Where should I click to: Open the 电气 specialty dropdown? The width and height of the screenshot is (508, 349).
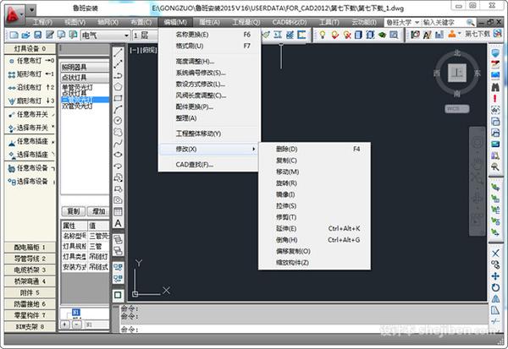127,35
